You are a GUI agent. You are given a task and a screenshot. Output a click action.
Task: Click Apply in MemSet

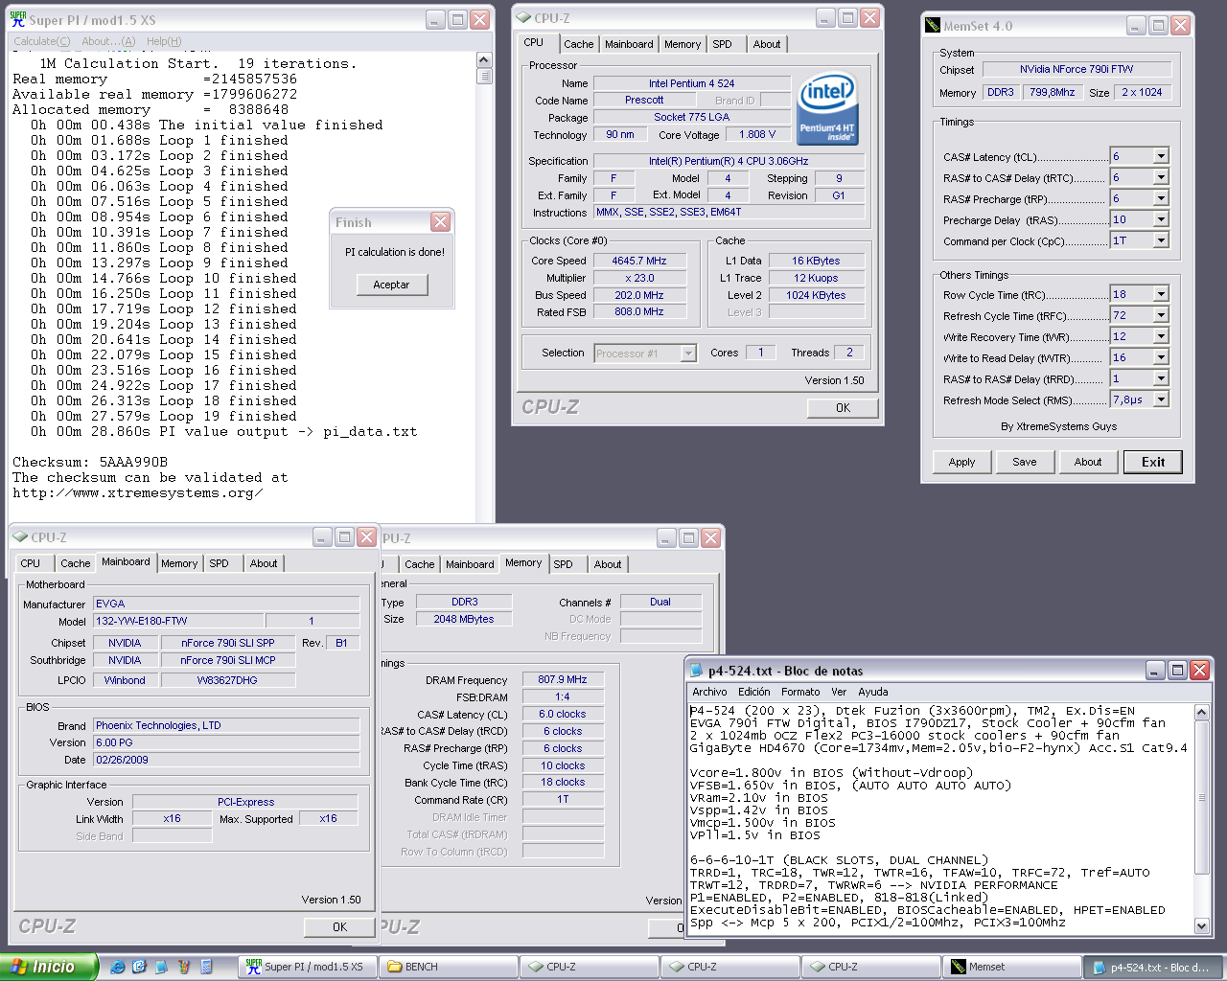(x=961, y=462)
